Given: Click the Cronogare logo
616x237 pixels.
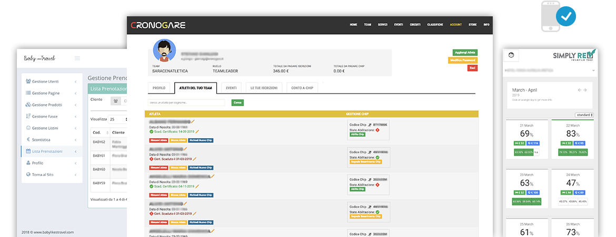Looking at the screenshot, I should point(158,25).
